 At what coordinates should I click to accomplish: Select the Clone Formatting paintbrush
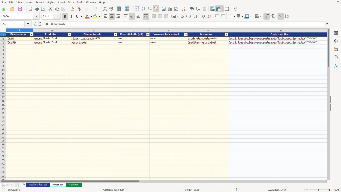[x=73, y=9]
